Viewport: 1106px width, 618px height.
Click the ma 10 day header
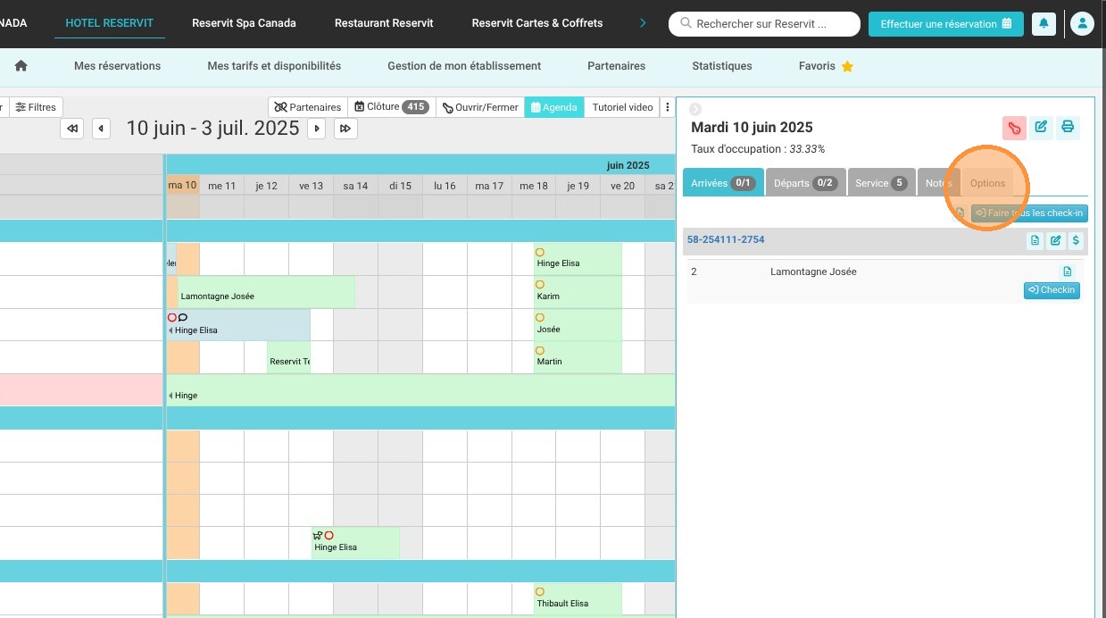click(x=183, y=186)
